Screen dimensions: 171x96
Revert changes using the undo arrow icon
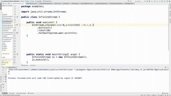click(x=165, y=1)
